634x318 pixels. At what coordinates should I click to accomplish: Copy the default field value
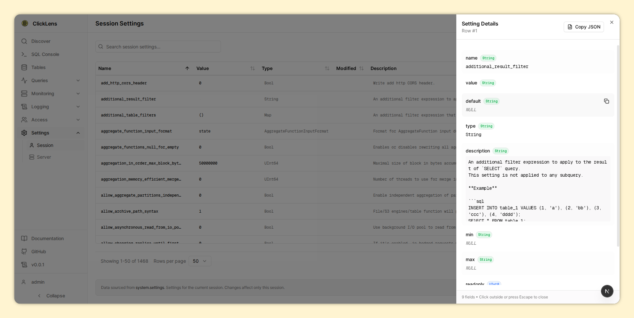[x=606, y=101]
